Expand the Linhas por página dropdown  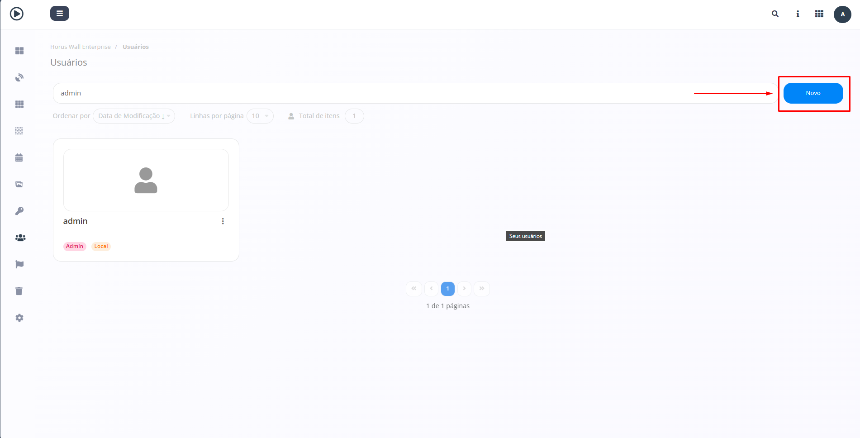260,116
